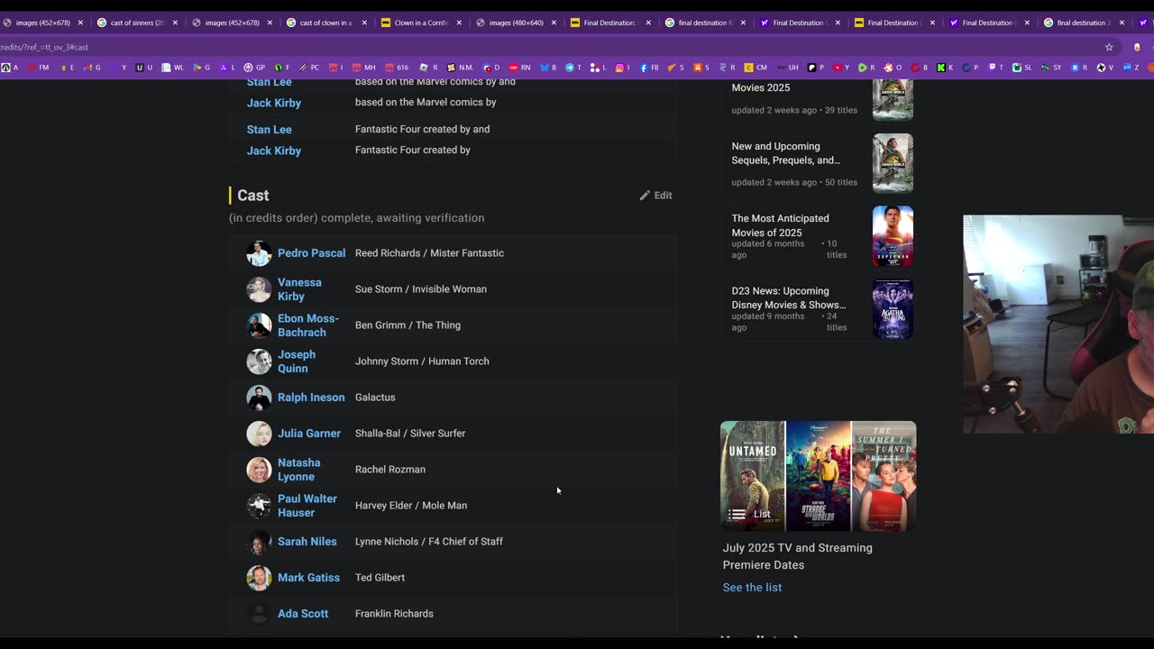Open the Kick bookmark labeled K
This screenshot has height=649, width=1154.
944,68
